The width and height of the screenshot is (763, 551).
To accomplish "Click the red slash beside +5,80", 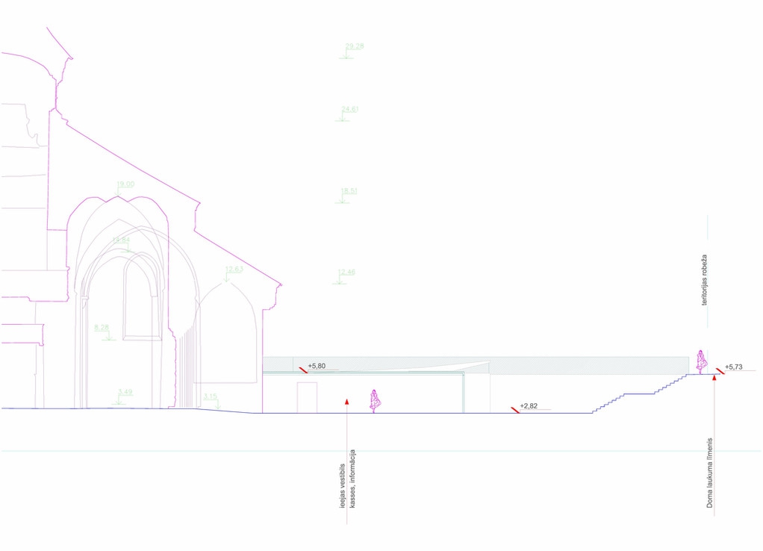I will click(303, 368).
